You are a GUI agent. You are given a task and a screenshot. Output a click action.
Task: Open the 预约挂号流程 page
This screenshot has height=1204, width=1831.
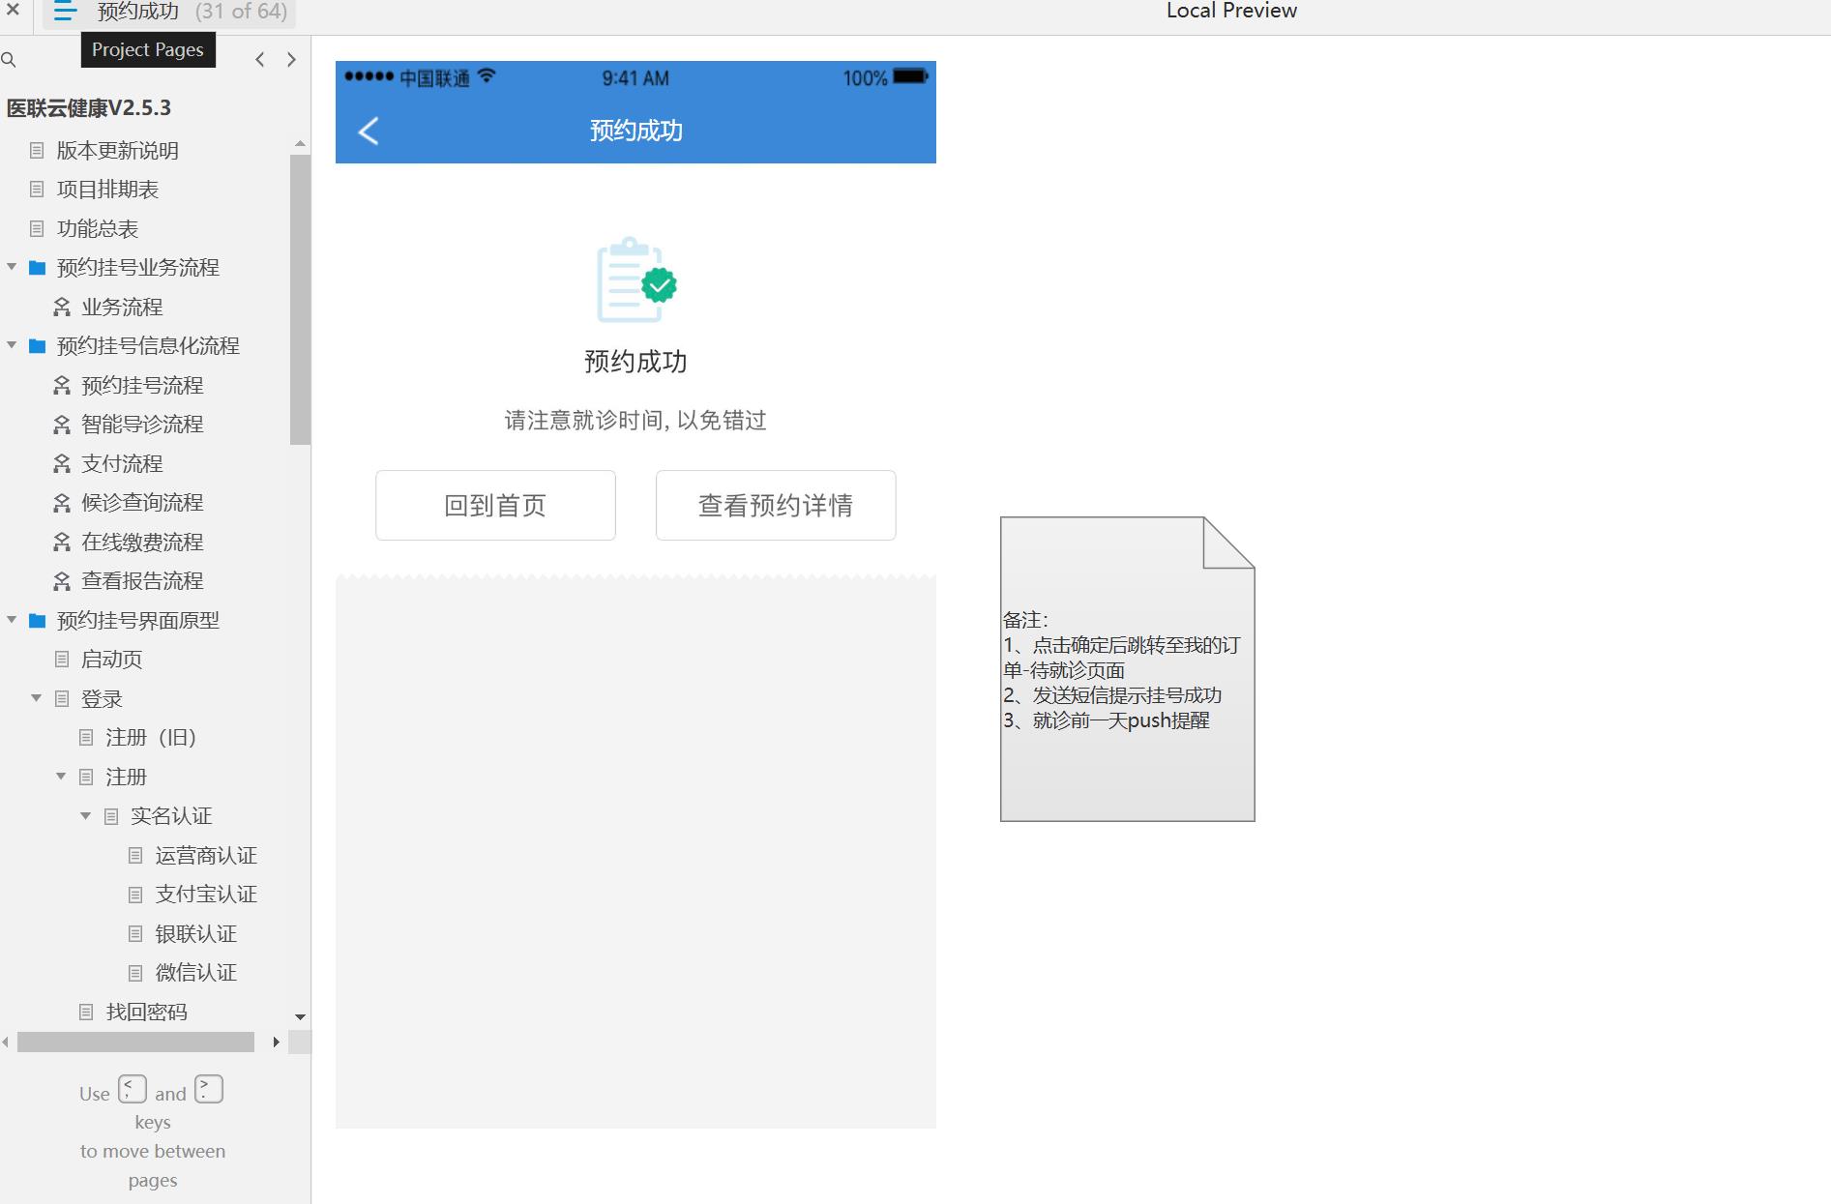[x=142, y=385]
